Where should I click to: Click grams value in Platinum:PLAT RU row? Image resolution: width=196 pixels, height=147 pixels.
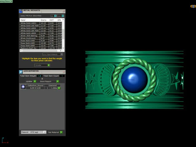[x=43, y=48]
